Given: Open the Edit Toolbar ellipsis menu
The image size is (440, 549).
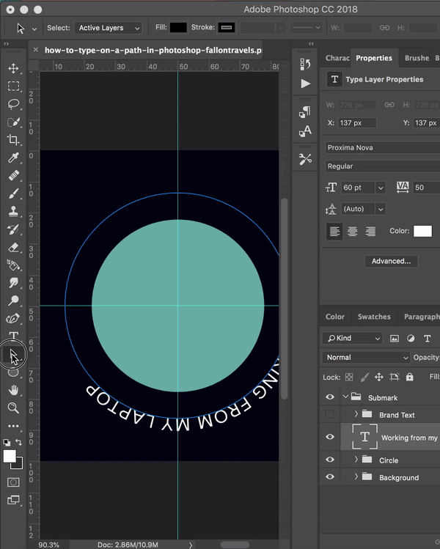Looking at the screenshot, I should coord(13,426).
